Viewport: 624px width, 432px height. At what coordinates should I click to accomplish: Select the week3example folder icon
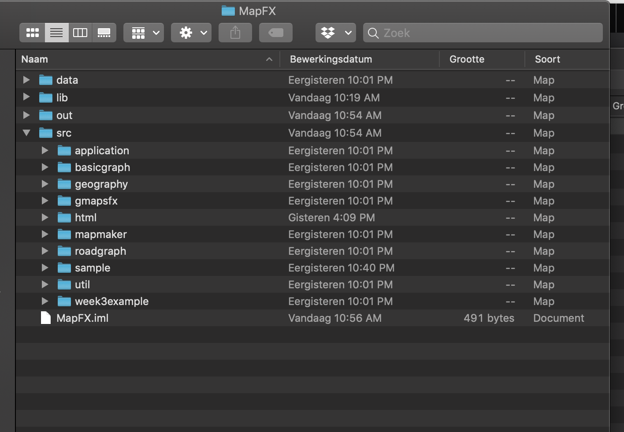point(64,301)
